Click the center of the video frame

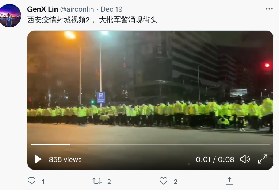tap(150, 100)
